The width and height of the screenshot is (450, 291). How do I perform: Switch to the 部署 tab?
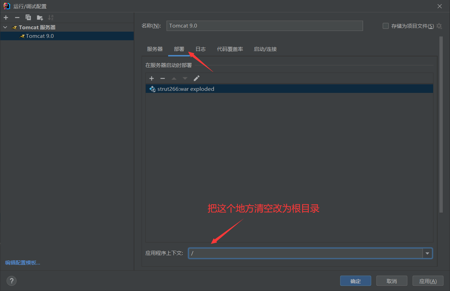tap(179, 49)
